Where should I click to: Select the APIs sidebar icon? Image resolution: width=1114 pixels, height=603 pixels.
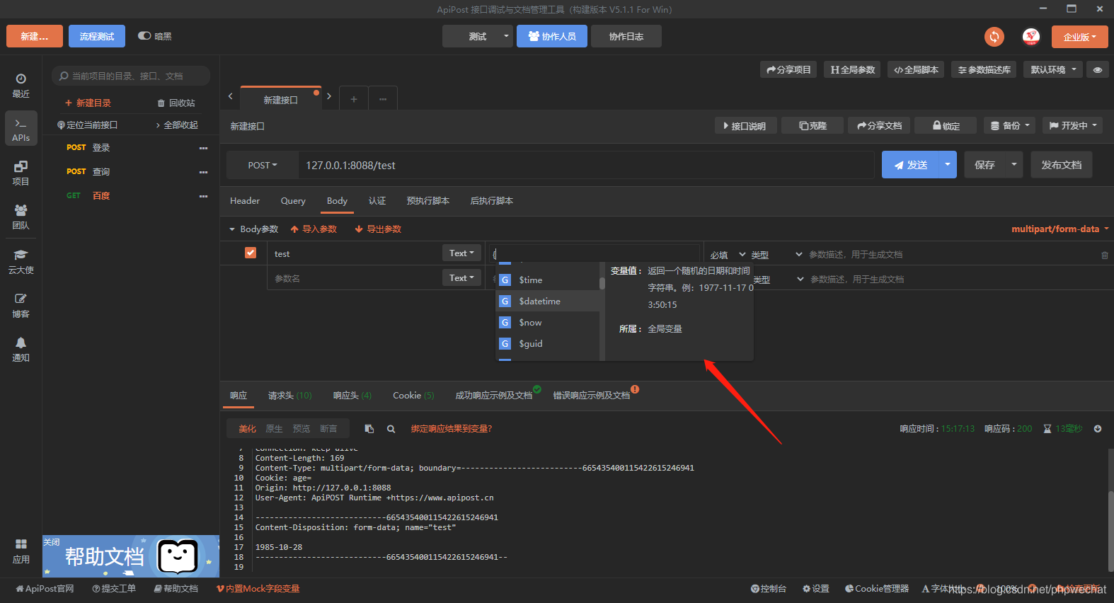click(21, 129)
